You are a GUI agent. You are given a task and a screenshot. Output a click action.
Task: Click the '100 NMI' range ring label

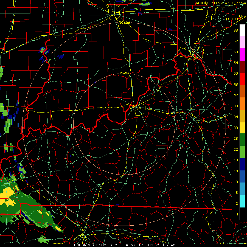point(124,23)
